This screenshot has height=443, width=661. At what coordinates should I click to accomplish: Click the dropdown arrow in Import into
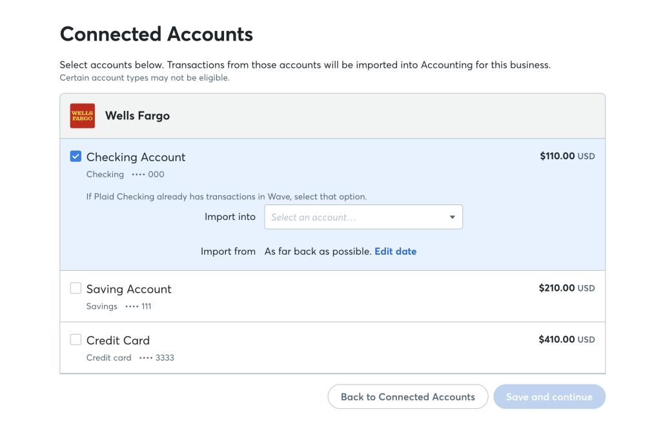(x=452, y=217)
